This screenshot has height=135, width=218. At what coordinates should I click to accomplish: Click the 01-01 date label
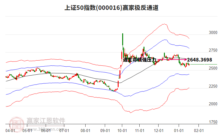coord(179,130)
